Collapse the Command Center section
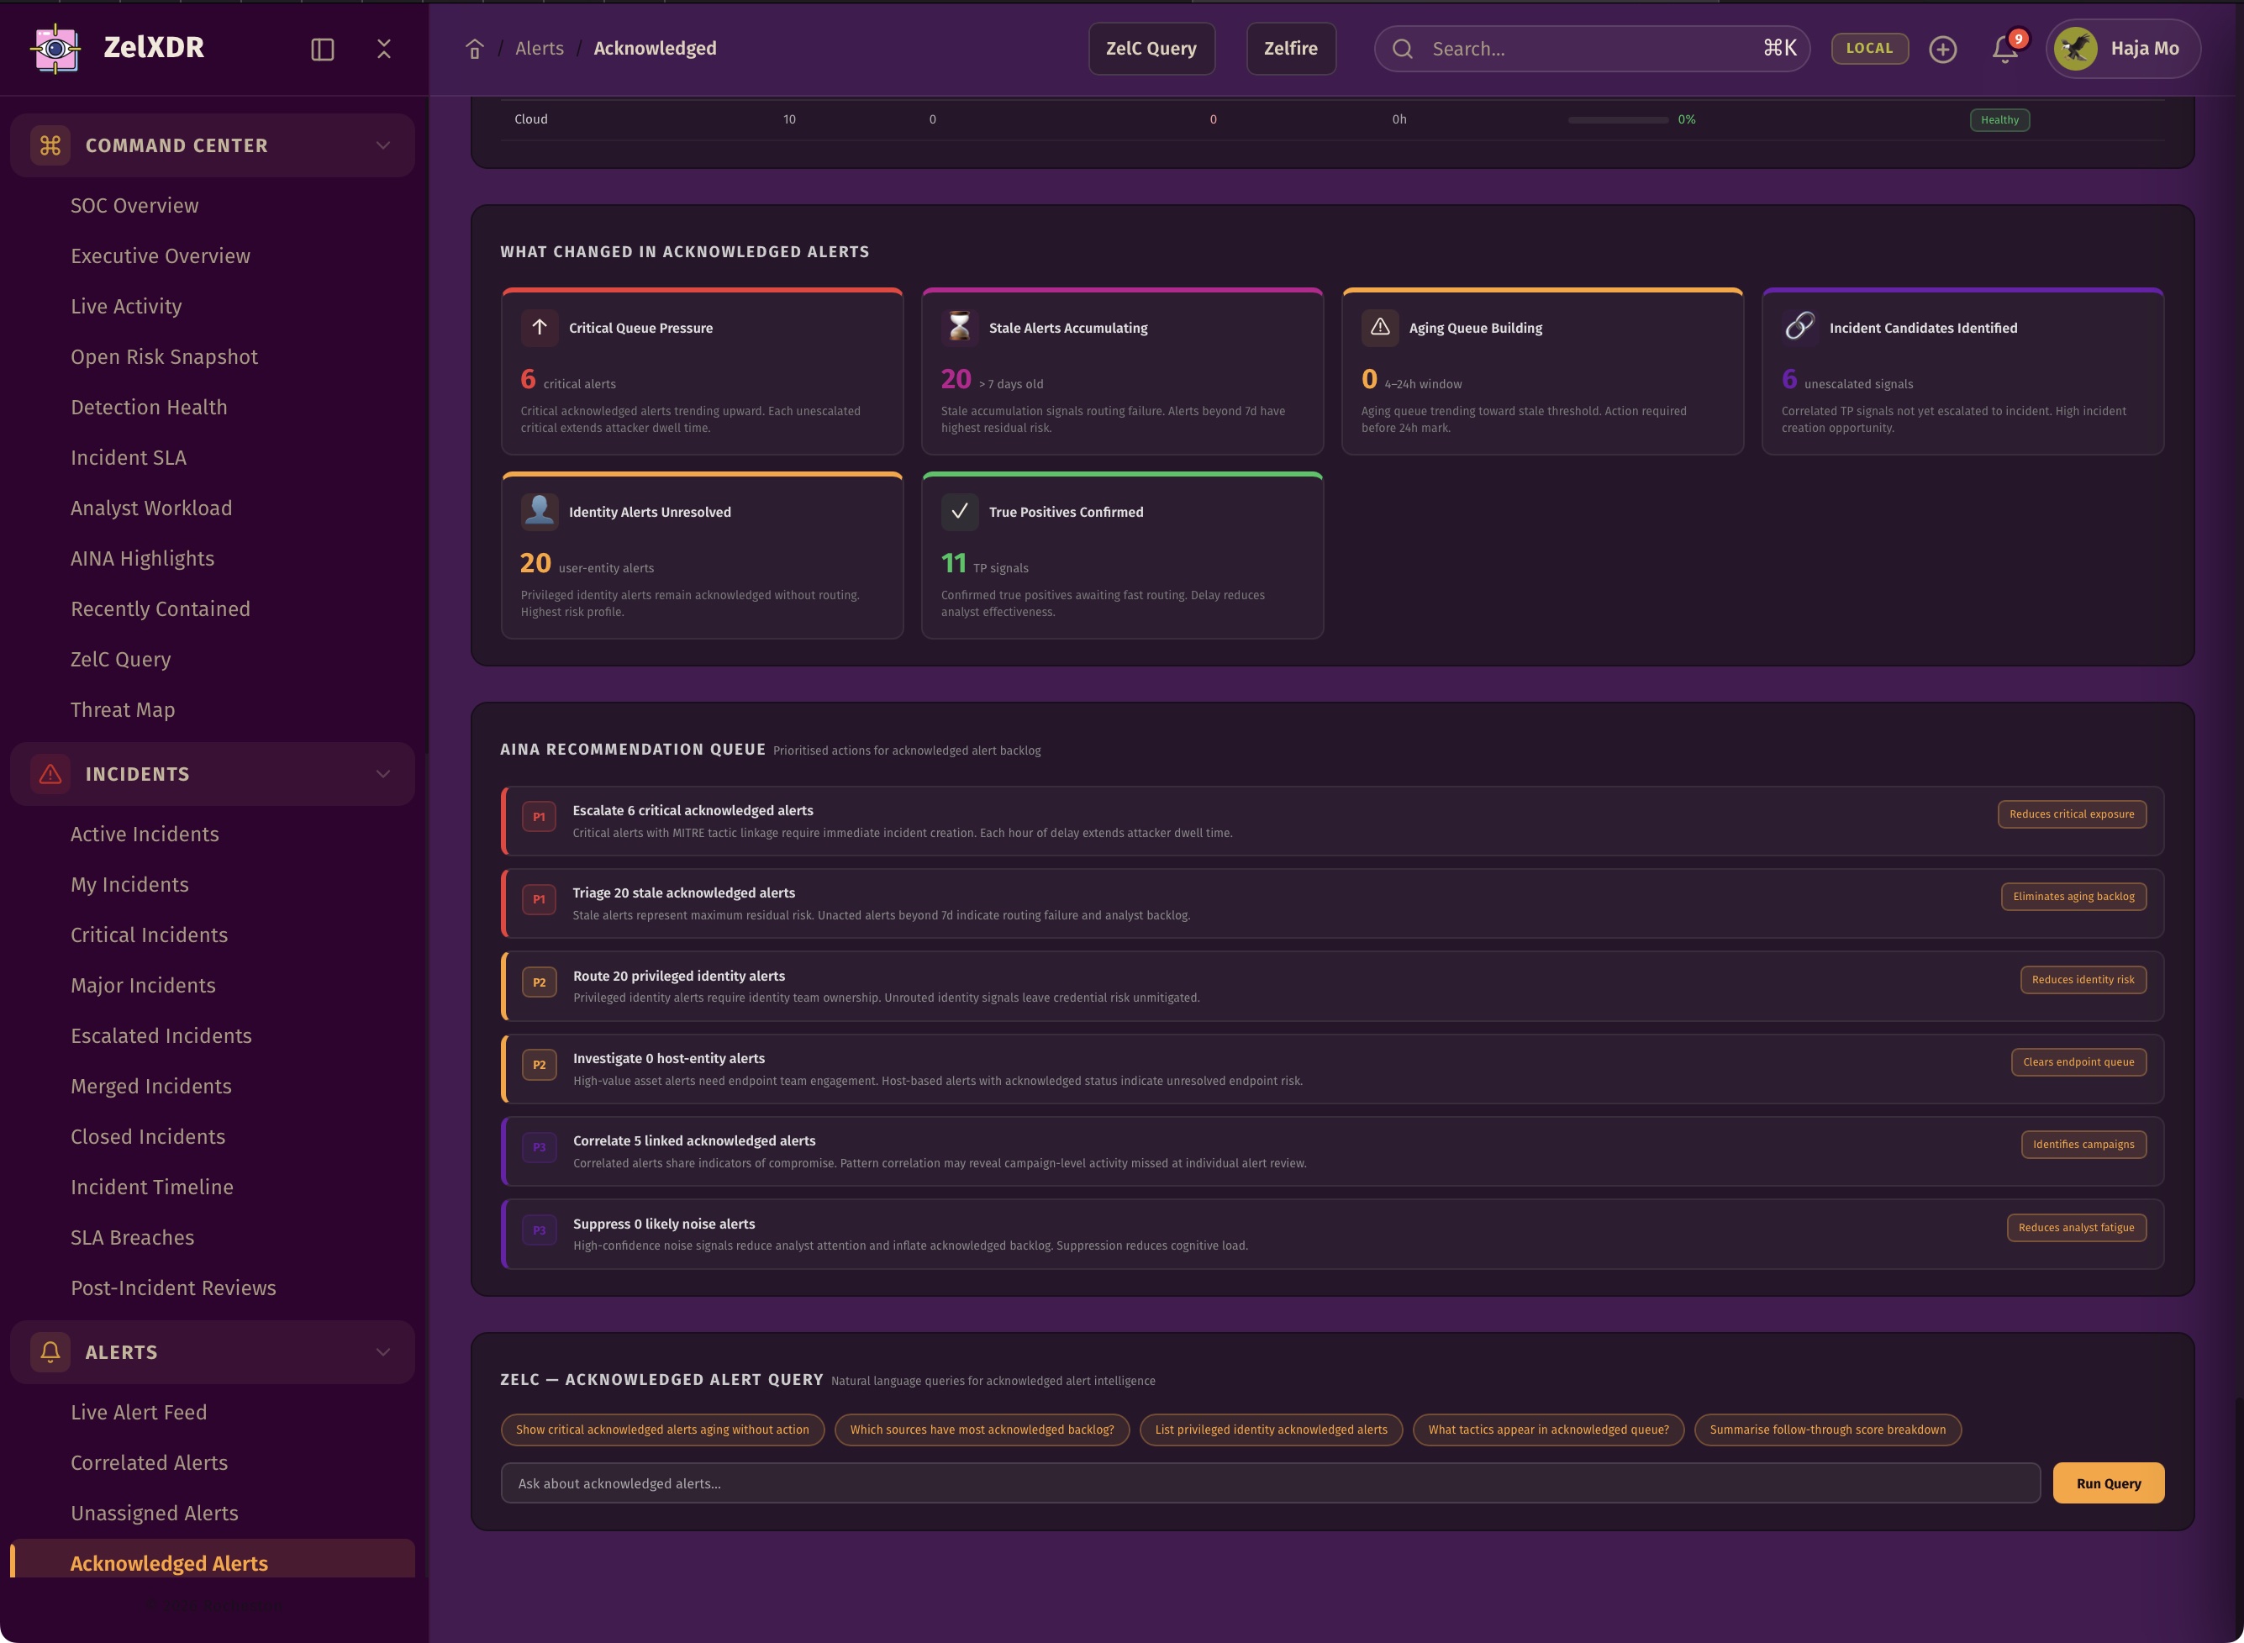 [383, 145]
